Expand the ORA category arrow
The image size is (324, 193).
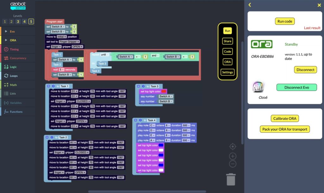coord(6,40)
